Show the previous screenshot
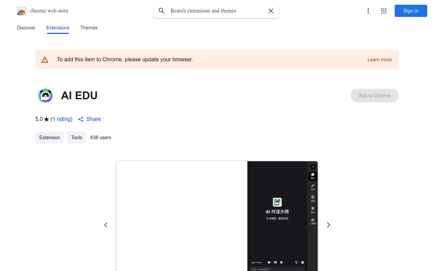The width and height of the screenshot is (434, 271). click(x=106, y=225)
